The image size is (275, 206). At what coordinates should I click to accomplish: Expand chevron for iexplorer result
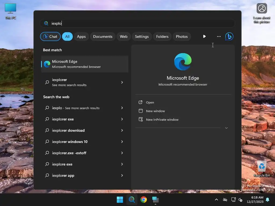click(122, 82)
